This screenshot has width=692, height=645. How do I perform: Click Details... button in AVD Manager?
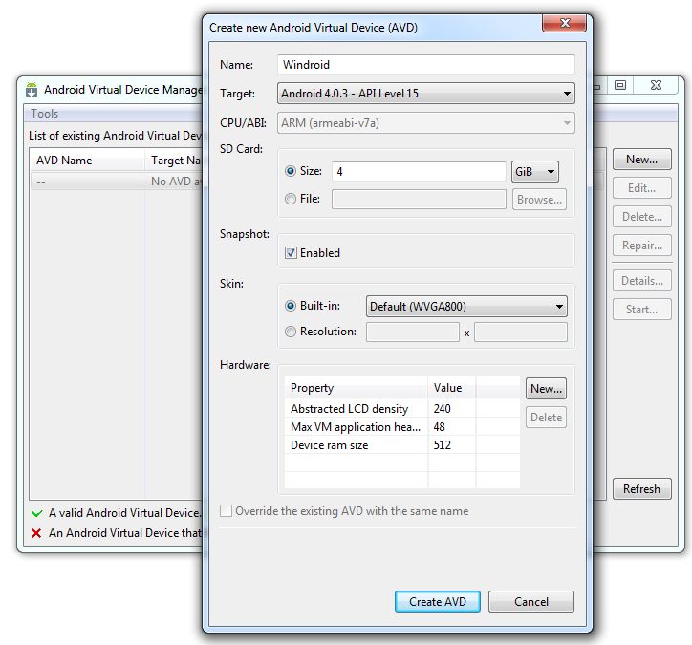pyautogui.click(x=641, y=281)
